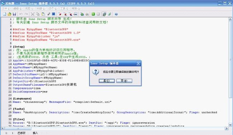Click the gray Pause icon

[98, 14]
